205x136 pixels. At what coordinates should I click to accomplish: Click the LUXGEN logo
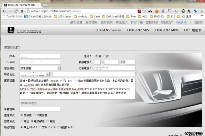tap(24, 30)
